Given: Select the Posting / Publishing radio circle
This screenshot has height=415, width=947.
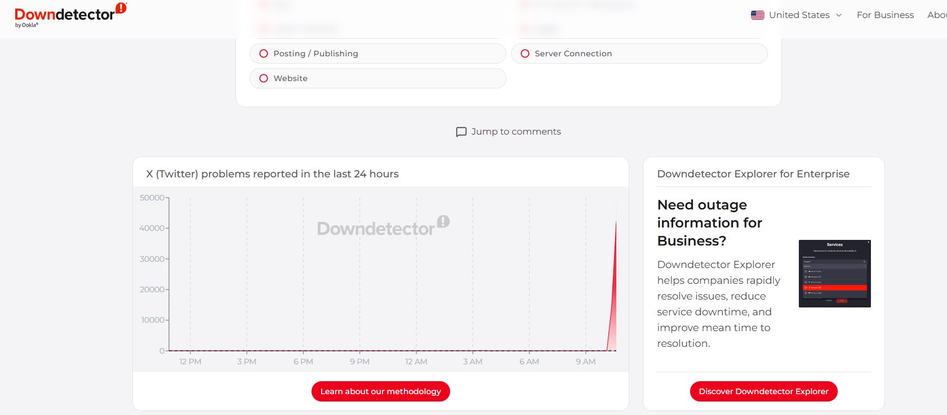Looking at the screenshot, I should (264, 53).
